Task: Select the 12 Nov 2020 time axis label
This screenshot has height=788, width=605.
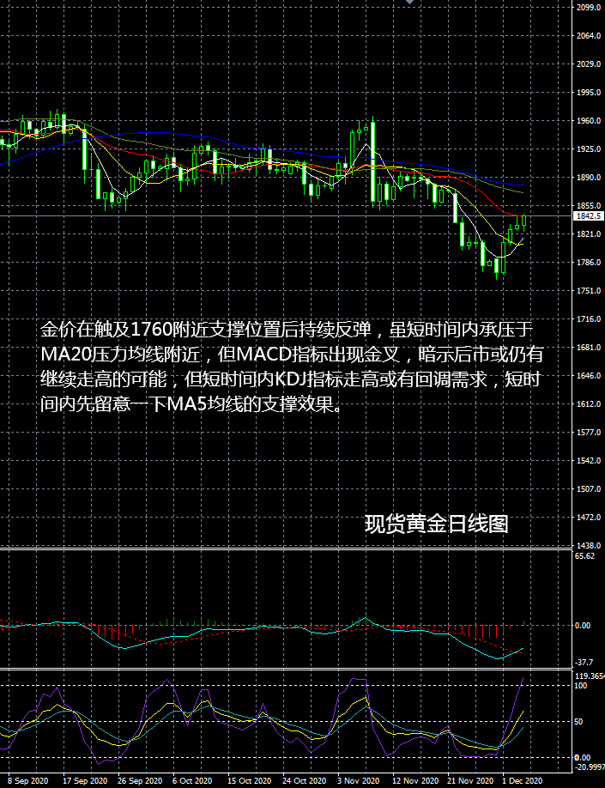Action: pos(415,781)
